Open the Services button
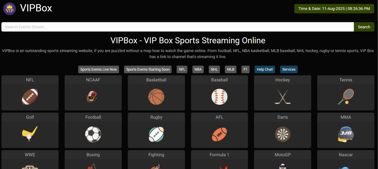 click(289, 69)
